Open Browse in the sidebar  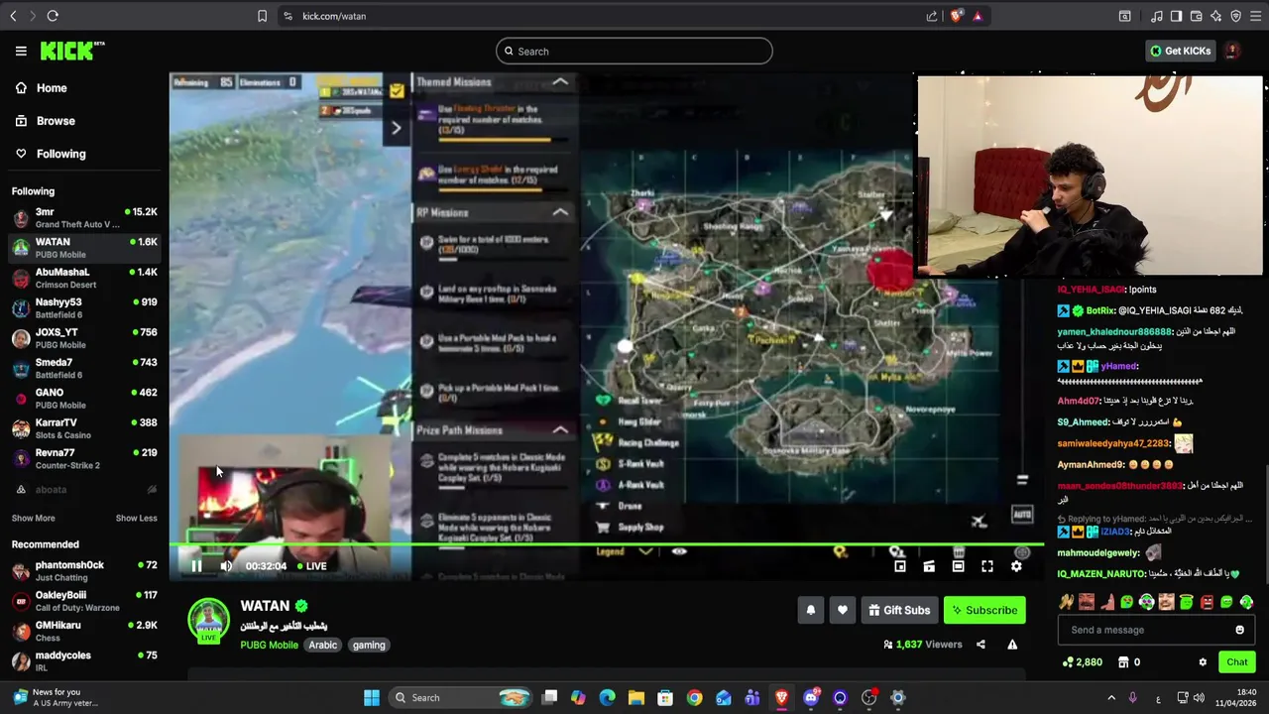[56, 121]
